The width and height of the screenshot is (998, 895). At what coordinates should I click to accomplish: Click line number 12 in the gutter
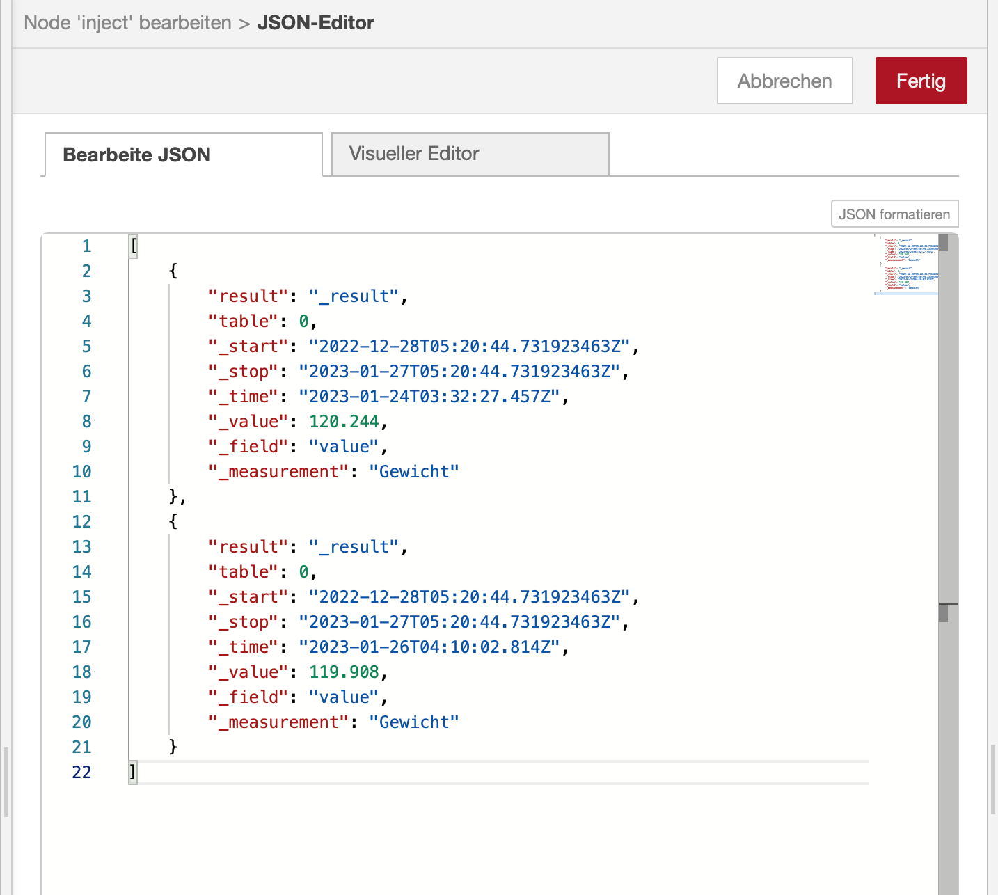[81, 521]
